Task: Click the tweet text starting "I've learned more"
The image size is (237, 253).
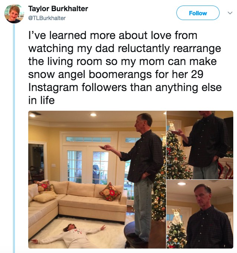Action: 123,68
